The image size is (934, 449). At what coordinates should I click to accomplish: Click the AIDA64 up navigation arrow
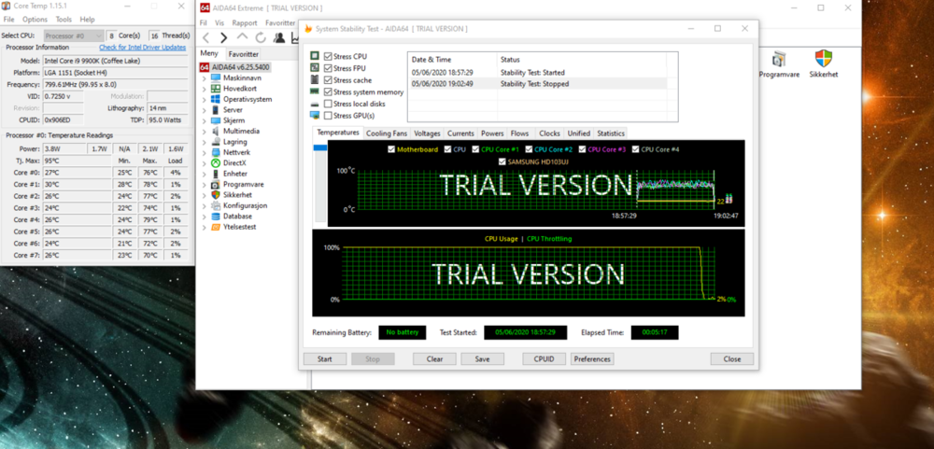[242, 37]
